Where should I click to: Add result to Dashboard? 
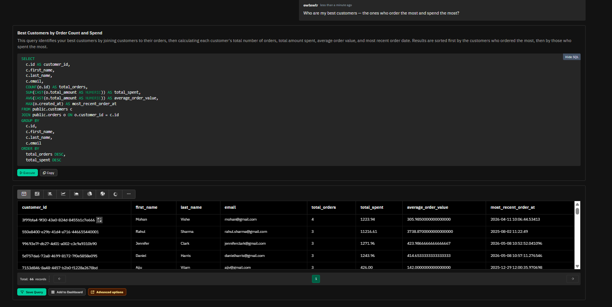[67, 292]
